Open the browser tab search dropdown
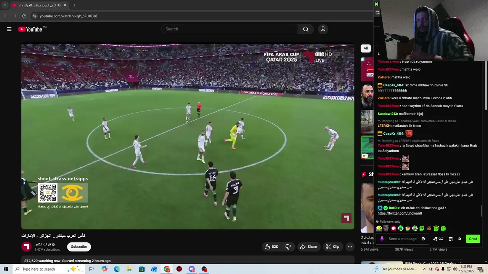The height and width of the screenshot is (274, 488). (5, 5)
